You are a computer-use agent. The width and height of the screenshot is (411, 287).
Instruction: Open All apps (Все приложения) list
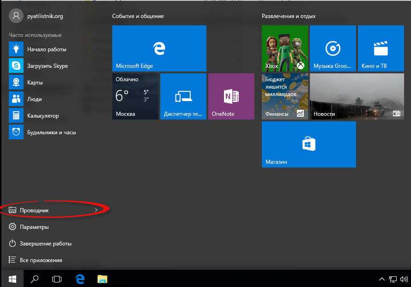[41, 260]
